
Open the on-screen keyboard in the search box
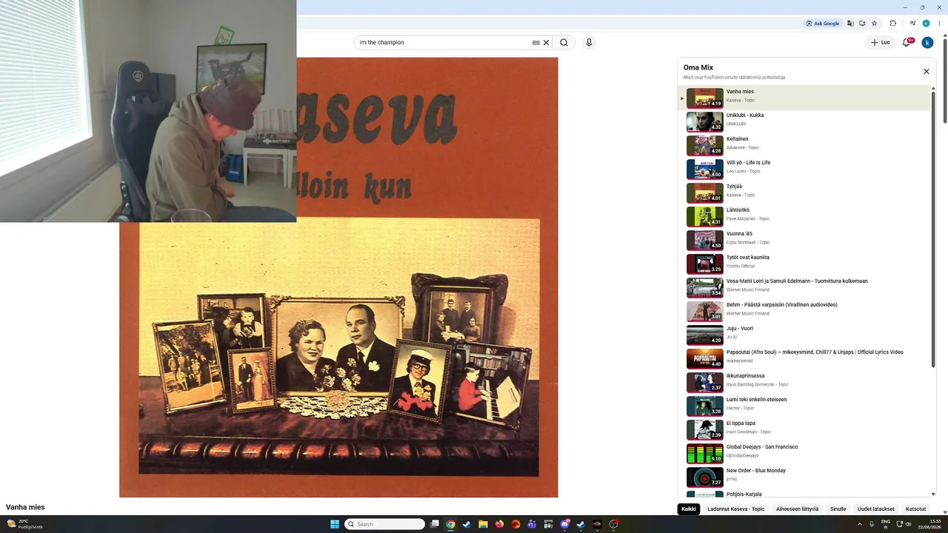coord(536,42)
